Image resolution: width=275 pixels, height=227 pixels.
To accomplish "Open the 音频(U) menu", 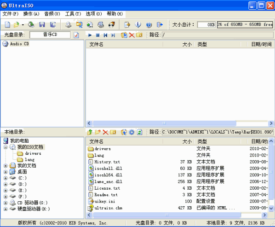I will pos(52,14).
